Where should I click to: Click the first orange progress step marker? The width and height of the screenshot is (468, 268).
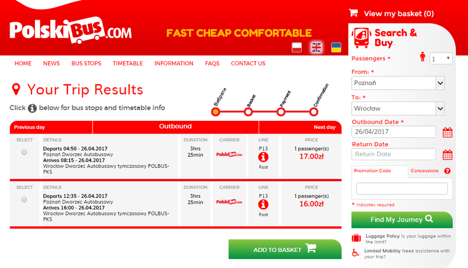(x=216, y=112)
